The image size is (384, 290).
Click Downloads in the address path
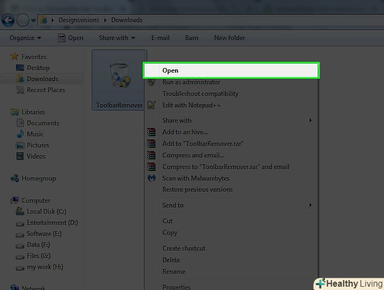[127, 20]
